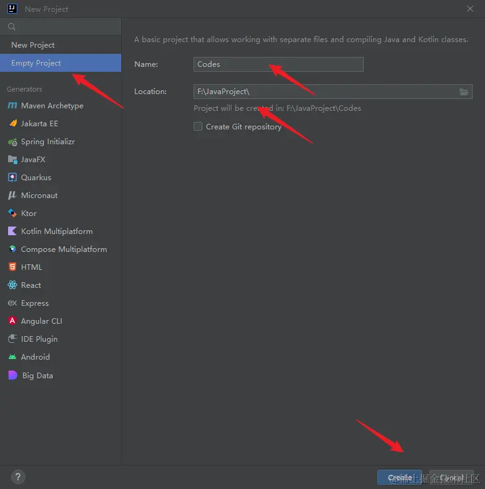Select the Jakarta EE label
Viewport: 485px width, 489px height.
pyautogui.click(x=39, y=124)
